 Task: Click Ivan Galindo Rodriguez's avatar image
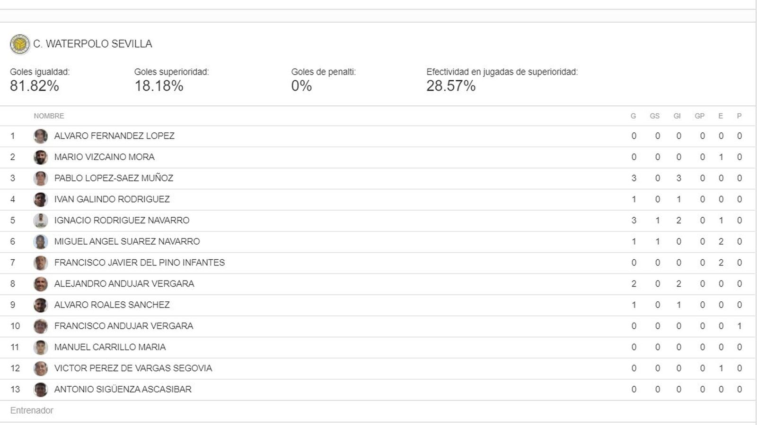pyautogui.click(x=41, y=200)
